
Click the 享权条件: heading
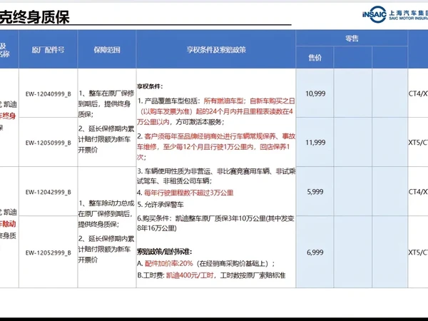click(x=150, y=86)
